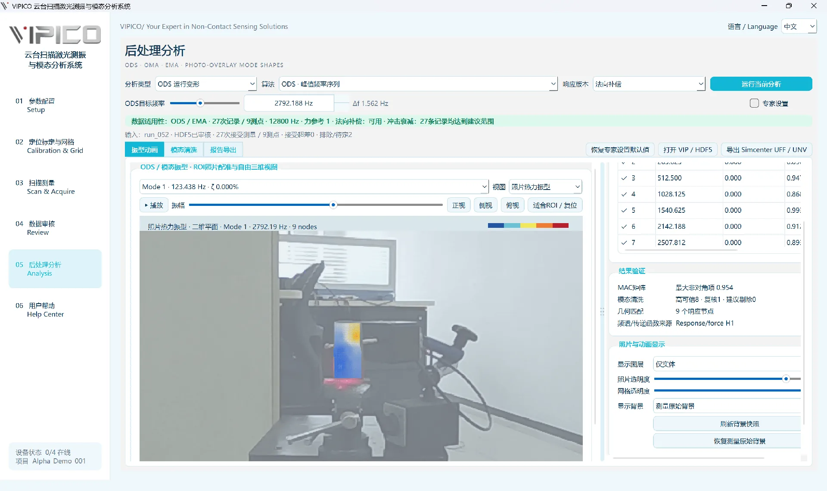Image resolution: width=827 pixels, height=491 pixels.
Task: Switch to the 报告导出 tab
Action: (x=223, y=150)
